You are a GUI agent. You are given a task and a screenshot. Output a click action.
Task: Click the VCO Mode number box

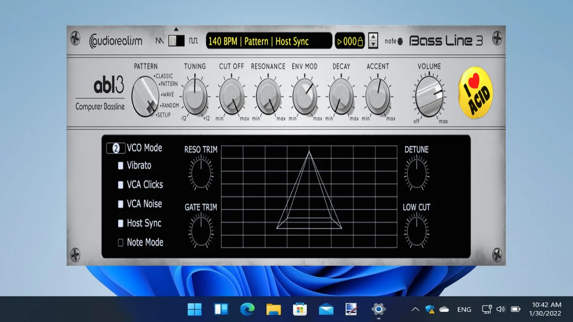click(116, 148)
